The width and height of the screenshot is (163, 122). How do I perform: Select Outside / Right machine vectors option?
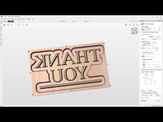click(x=142, y=43)
